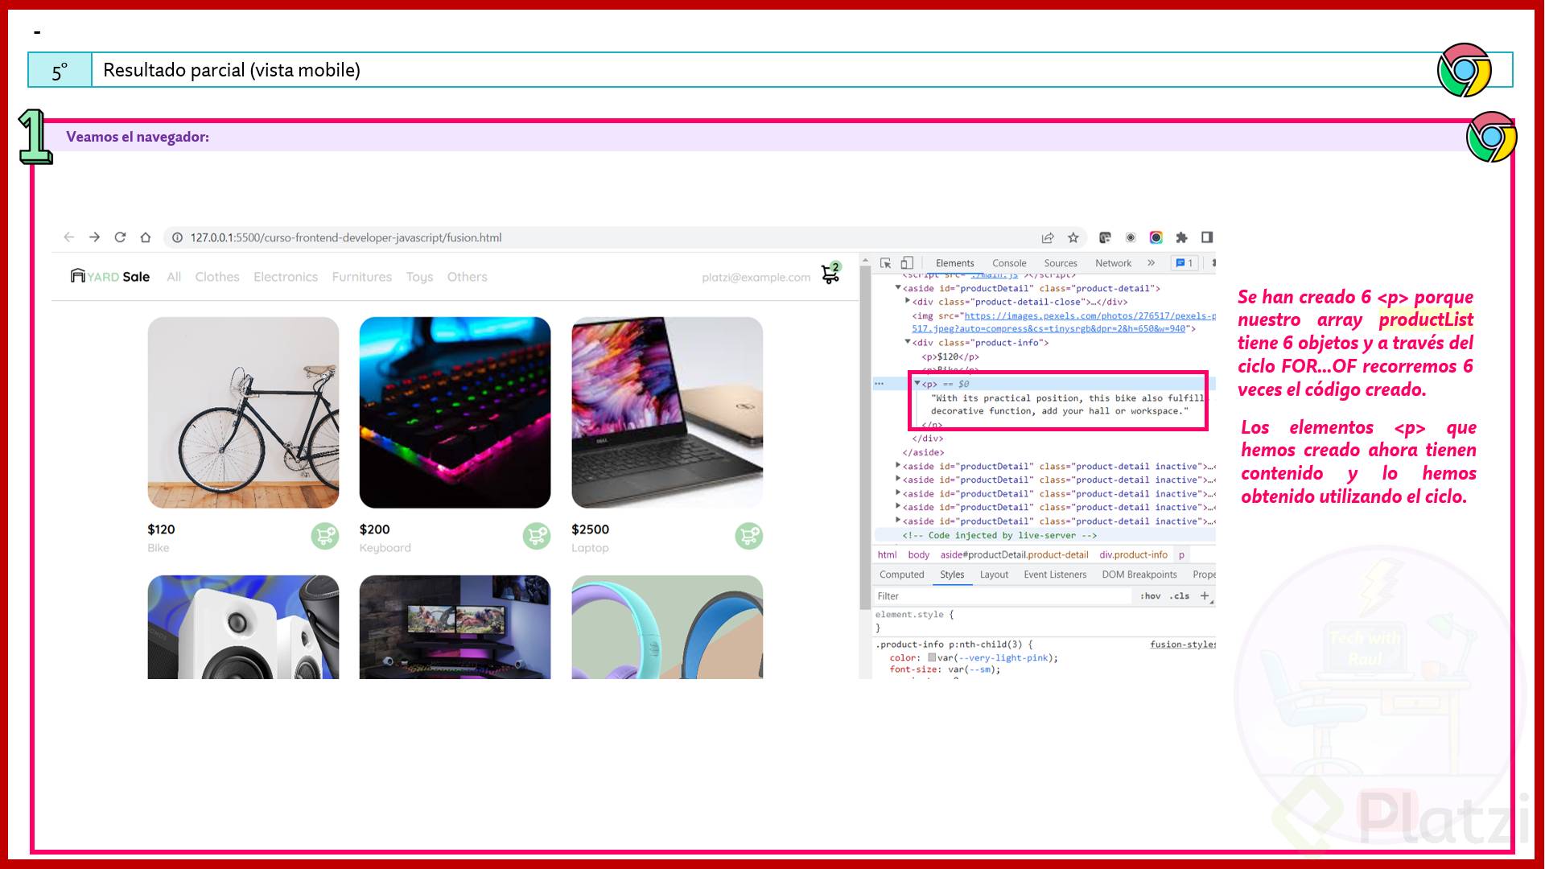
Task: Click the browser forward arrow
Action: pyautogui.click(x=94, y=237)
